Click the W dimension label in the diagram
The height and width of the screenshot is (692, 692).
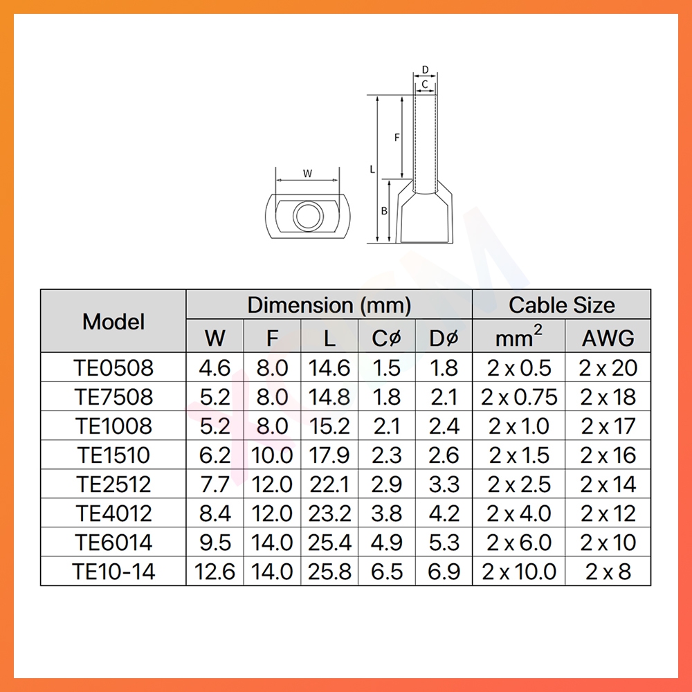tap(309, 172)
